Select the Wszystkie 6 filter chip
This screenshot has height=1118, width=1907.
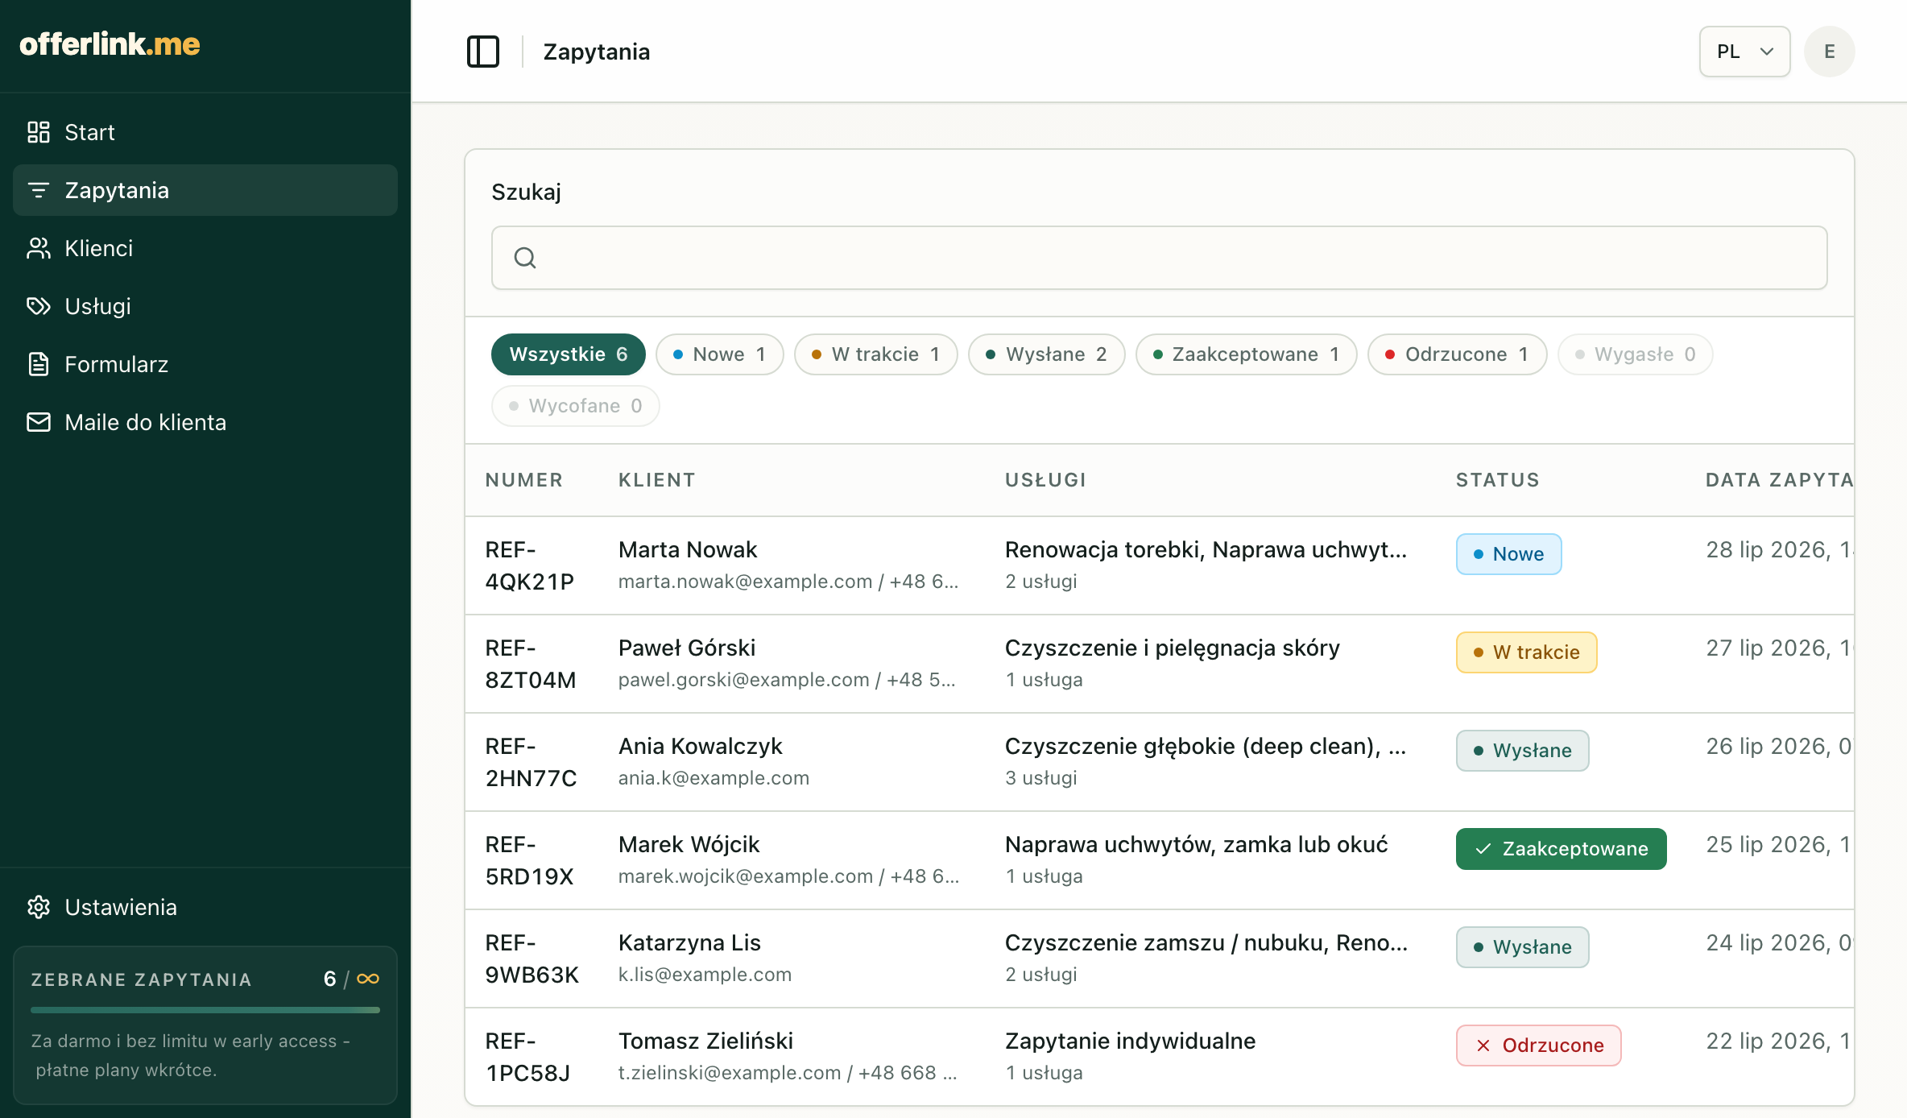pos(569,354)
